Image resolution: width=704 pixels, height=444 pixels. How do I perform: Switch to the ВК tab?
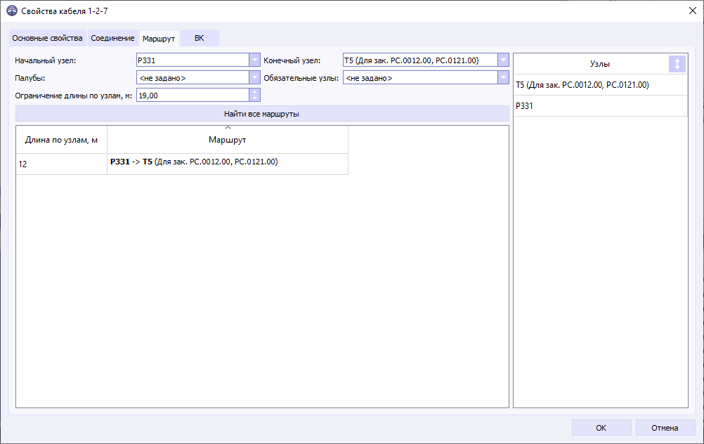[198, 39]
